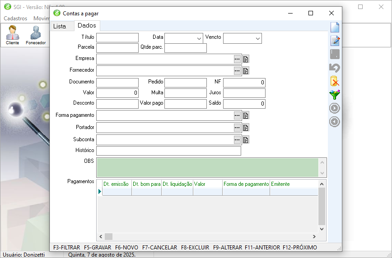Image resolution: width=392 pixels, height=258 pixels.
Task: Click Dt. emissão column header
Action: pos(117,184)
